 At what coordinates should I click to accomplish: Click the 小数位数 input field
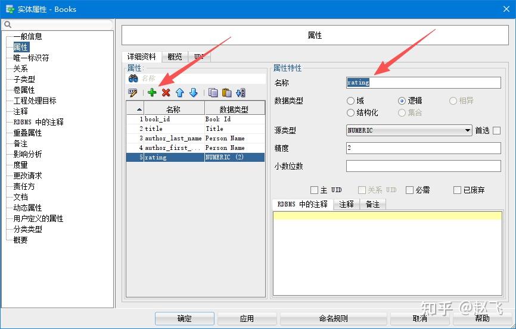(424, 166)
